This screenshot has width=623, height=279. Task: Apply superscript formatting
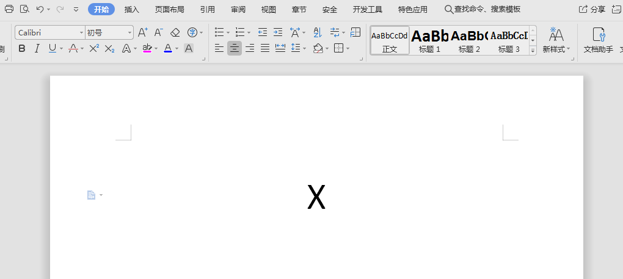[94, 48]
